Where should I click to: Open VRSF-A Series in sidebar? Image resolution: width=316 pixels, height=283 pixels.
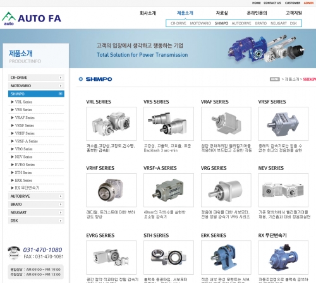point(26,141)
